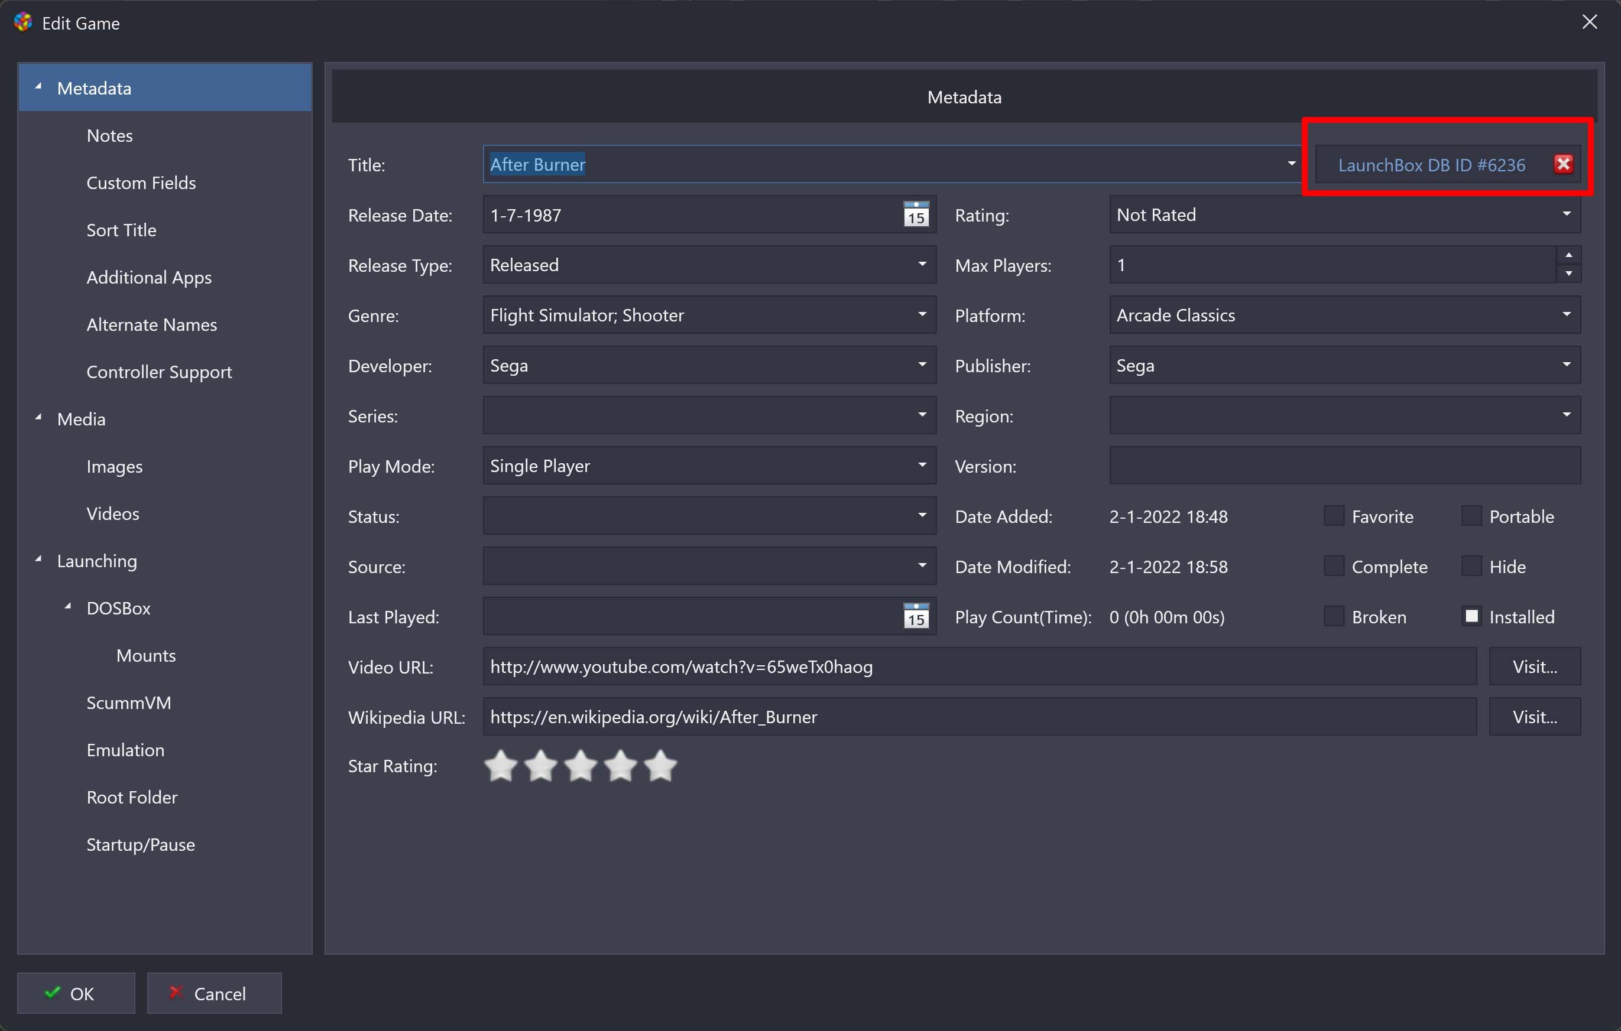
Task: Visit the Wikipedia URL
Action: [1534, 717]
